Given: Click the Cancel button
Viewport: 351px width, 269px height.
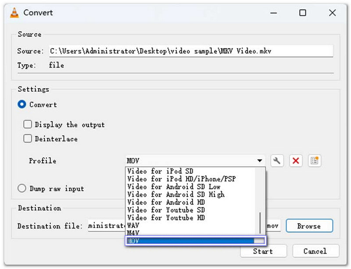Looking at the screenshot, I should 315,251.
